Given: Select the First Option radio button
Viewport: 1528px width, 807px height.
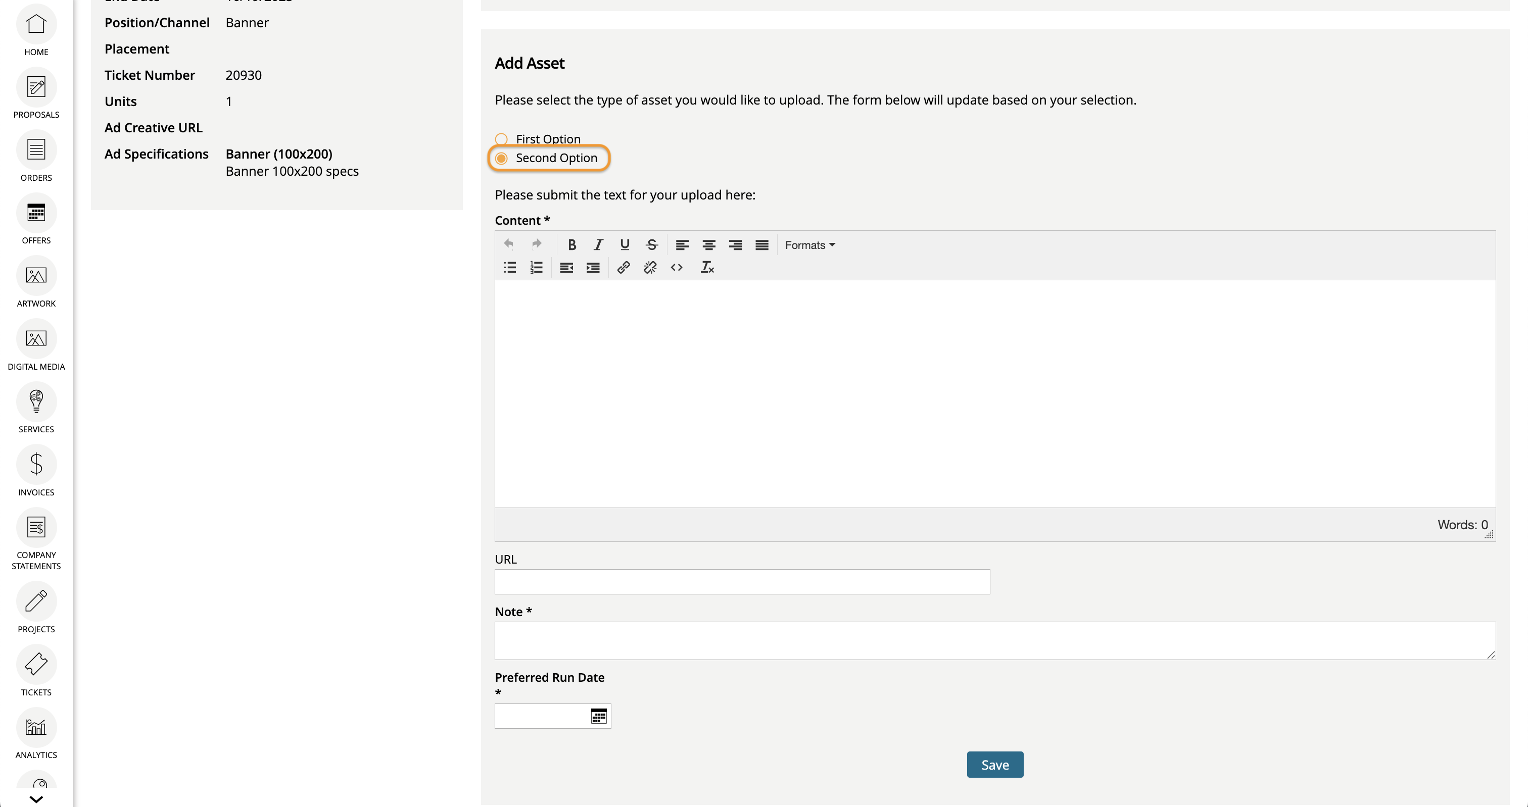Looking at the screenshot, I should pos(501,139).
